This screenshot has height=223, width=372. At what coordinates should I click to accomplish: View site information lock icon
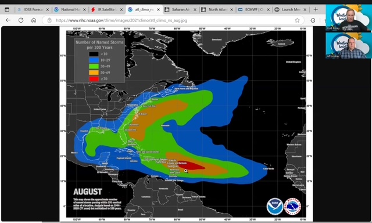click(x=49, y=20)
